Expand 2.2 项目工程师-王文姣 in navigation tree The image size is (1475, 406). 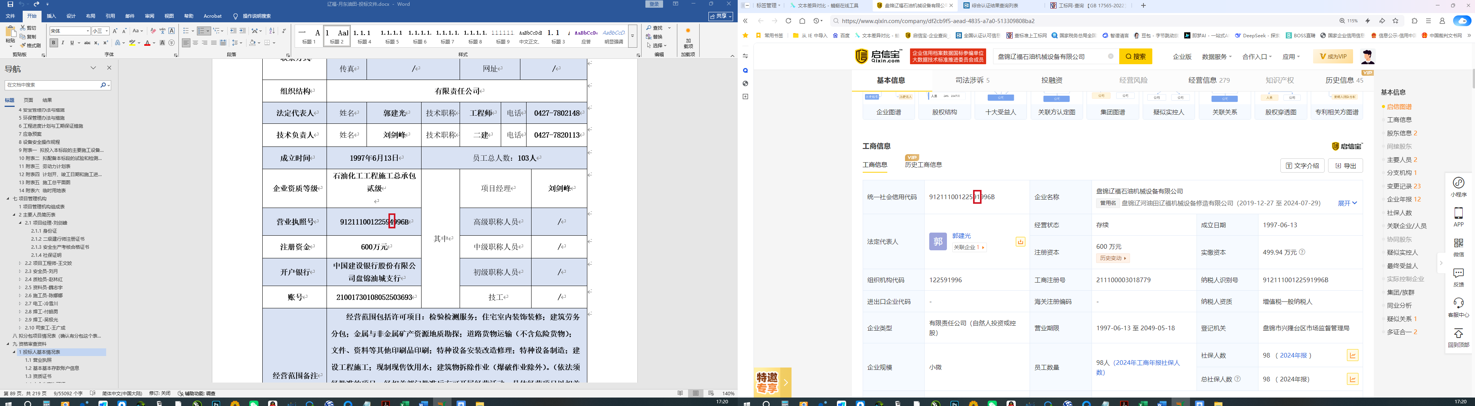20,263
